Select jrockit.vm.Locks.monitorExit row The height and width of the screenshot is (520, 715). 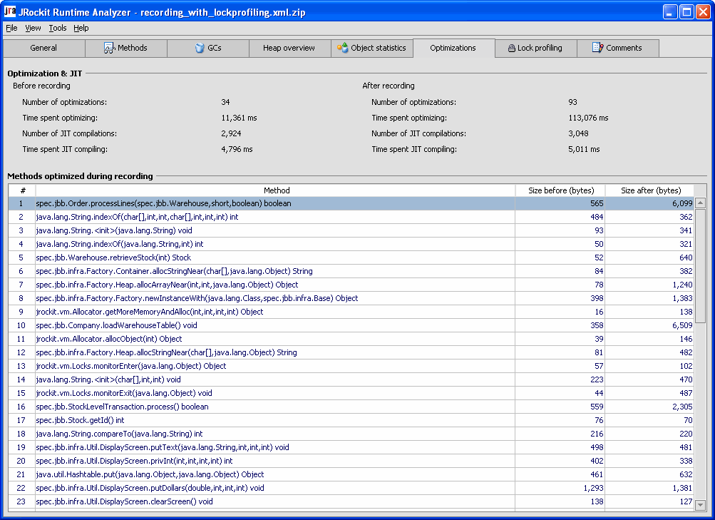tap(352, 393)
